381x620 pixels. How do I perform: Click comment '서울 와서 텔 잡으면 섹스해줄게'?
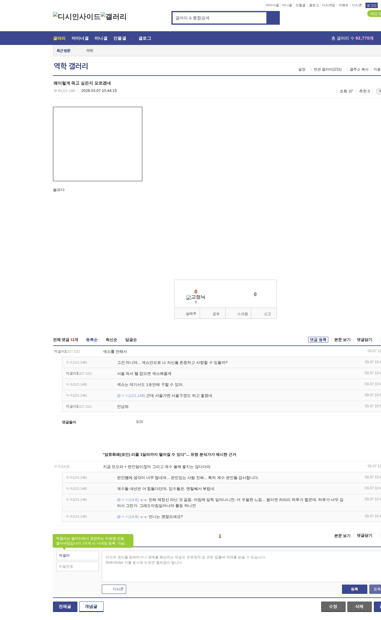(144, 373)
